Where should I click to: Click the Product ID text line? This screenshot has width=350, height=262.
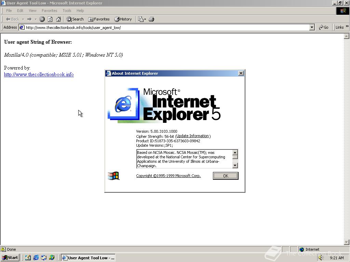[x=168, y=141]
